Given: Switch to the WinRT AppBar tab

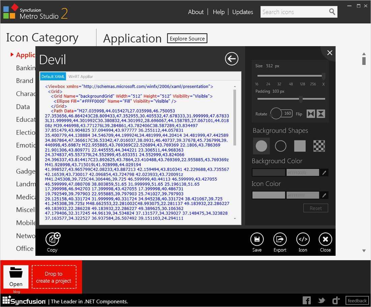Looking at the screenshot, I should pyautogui.click(x=81, y=76).
